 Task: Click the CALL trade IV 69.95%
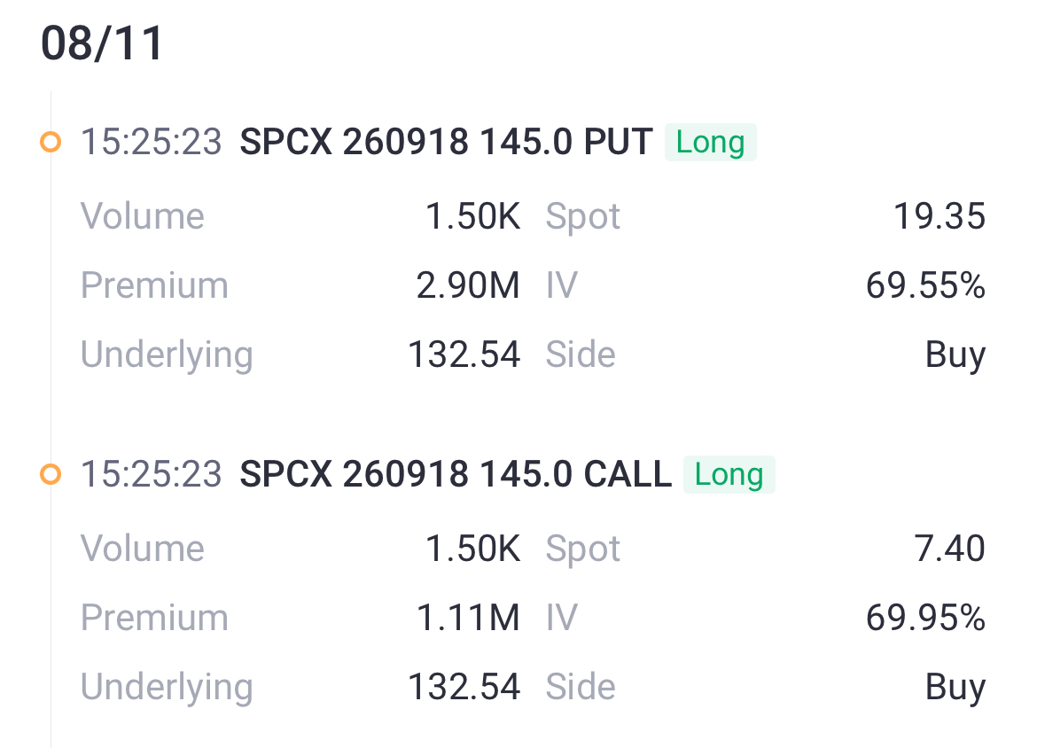(x=926, y=618)
